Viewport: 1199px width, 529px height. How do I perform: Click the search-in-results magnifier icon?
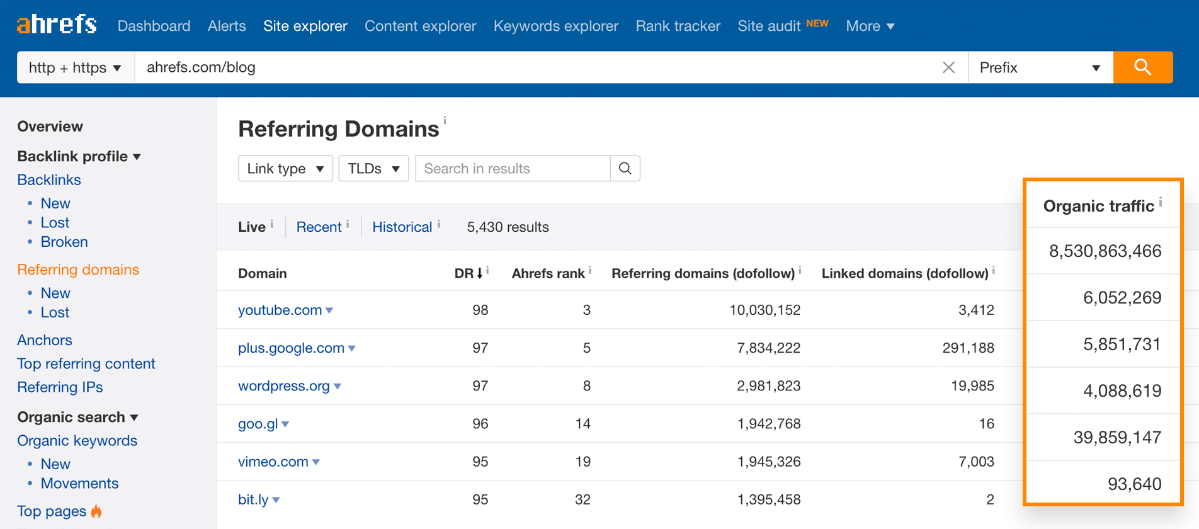pyautogui.click(x=625, y=168)
